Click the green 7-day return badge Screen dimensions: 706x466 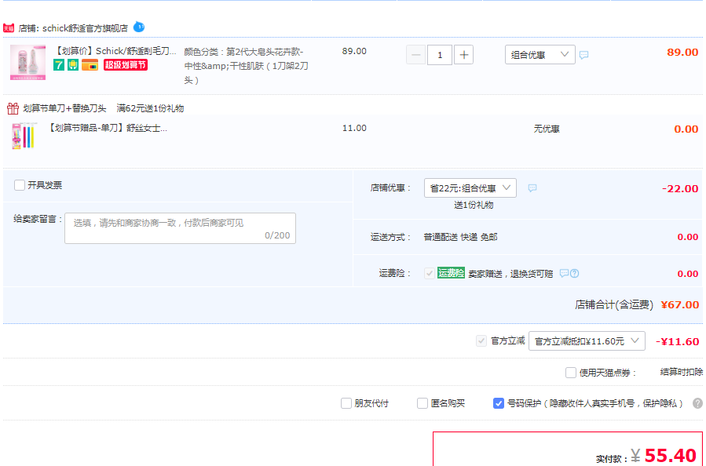(59, 65)
